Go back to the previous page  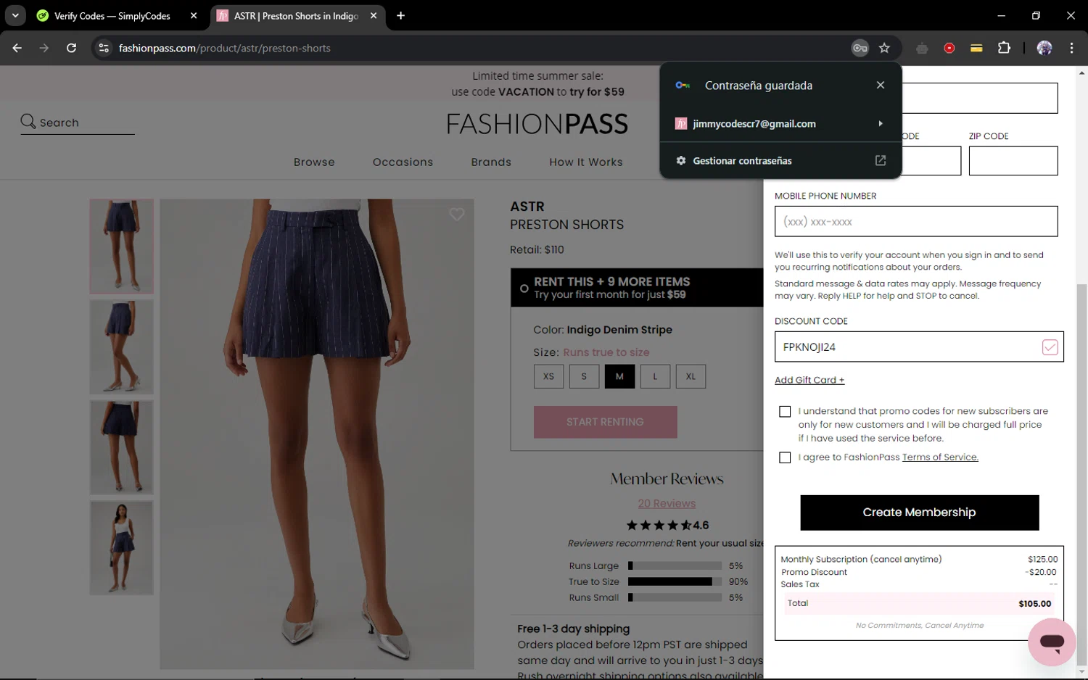point(17,48)
